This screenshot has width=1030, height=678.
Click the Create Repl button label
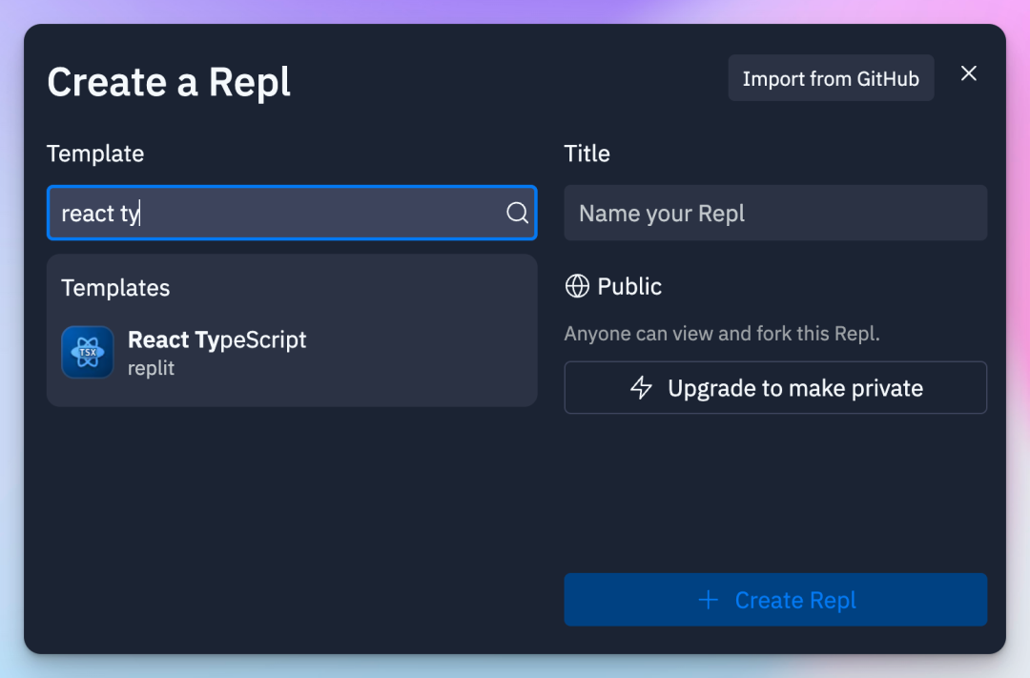click(x=794, y=600)
